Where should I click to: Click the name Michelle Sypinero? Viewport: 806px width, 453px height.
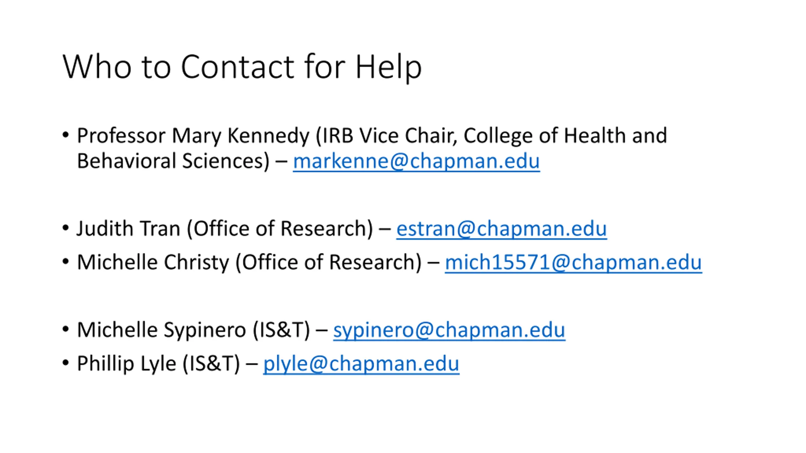(x=161, y=330)
